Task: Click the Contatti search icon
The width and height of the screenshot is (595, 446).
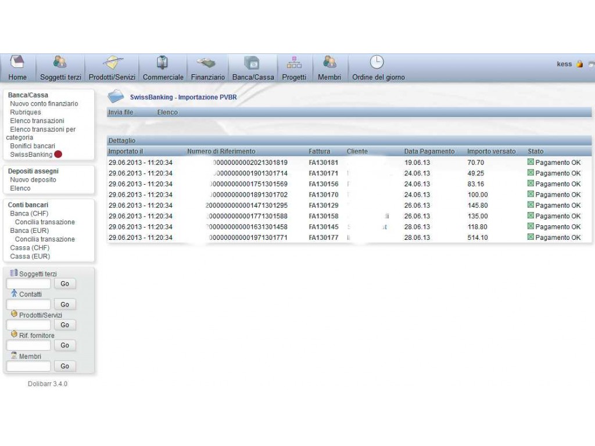Action: [14, 293]
